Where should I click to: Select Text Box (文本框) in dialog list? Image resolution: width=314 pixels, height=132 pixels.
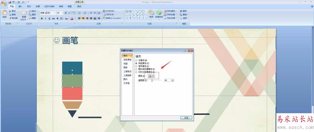point(126,83)
